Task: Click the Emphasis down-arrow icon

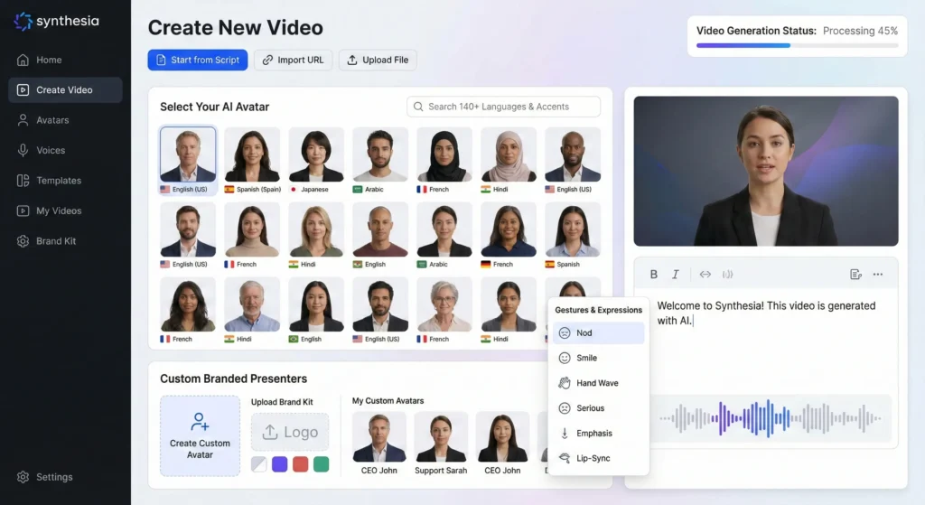Action: tap(565, 433)
